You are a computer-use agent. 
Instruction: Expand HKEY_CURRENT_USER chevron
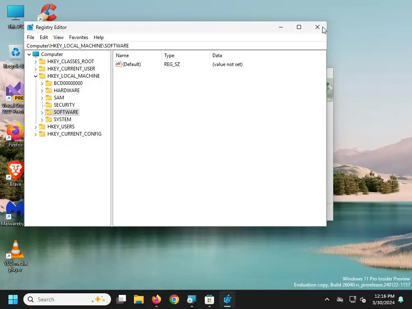point(35,69)
